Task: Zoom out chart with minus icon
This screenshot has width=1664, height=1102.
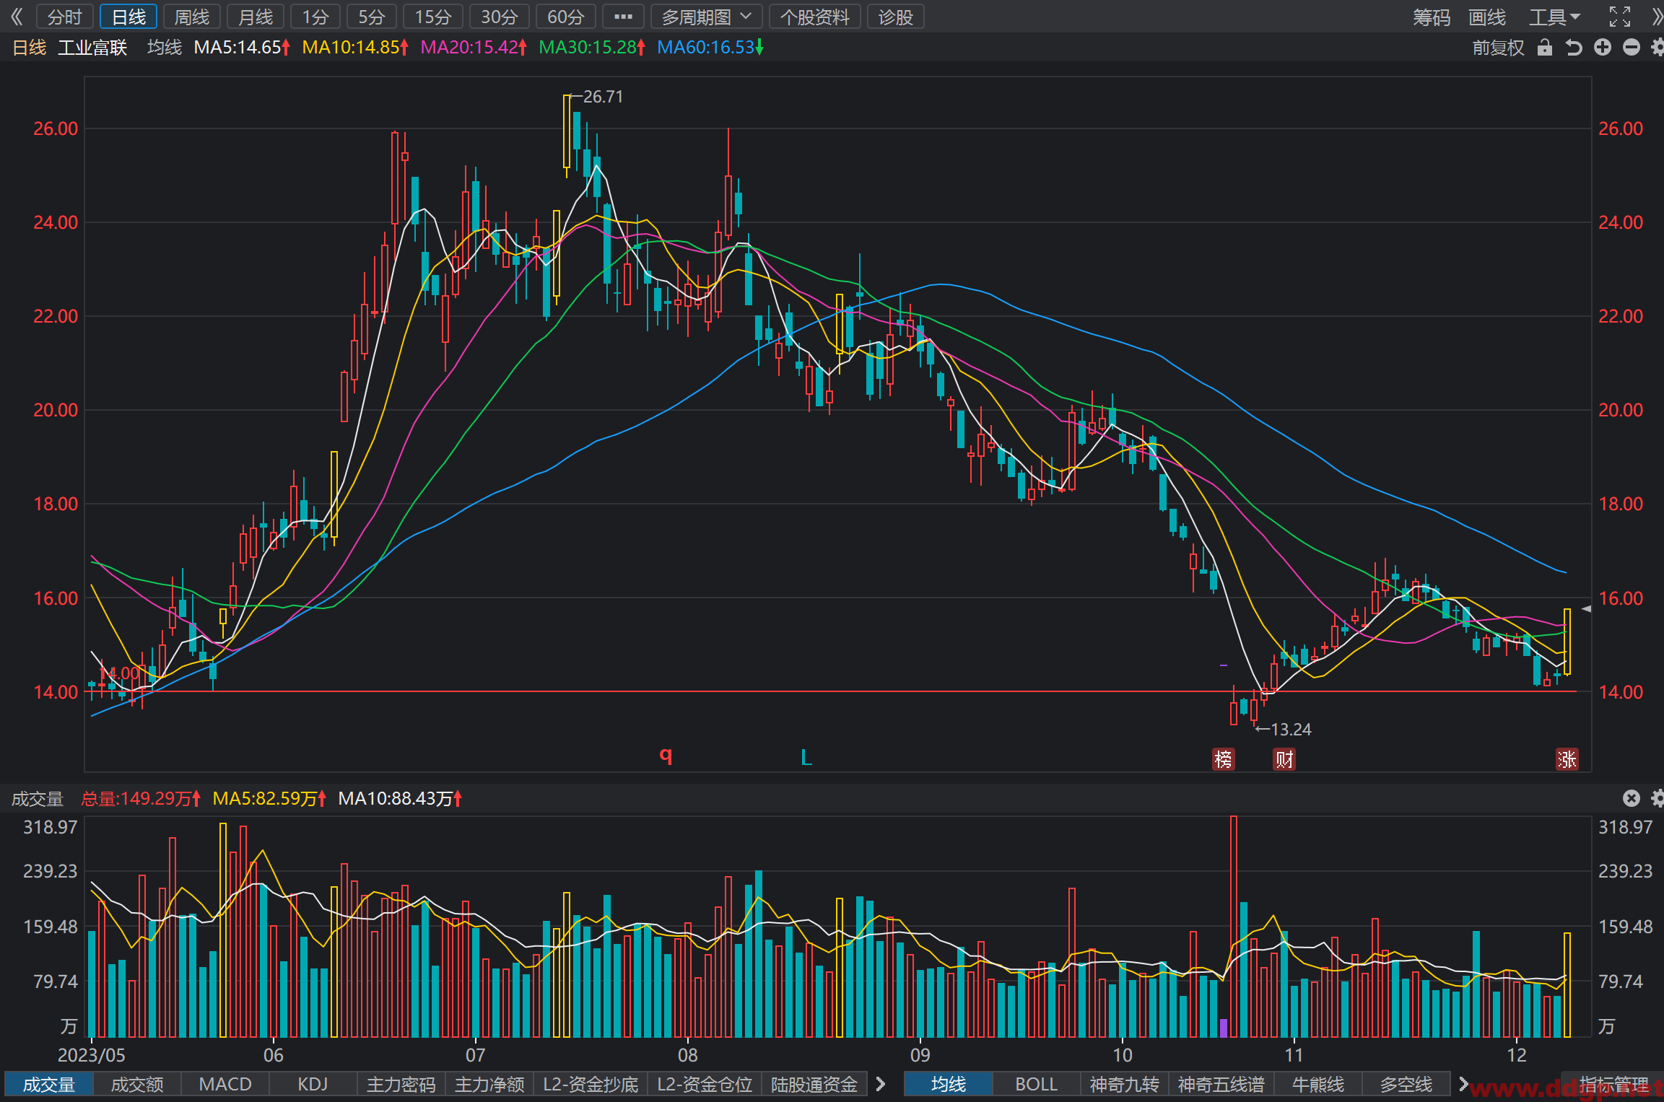Action: coord(1632,48)
